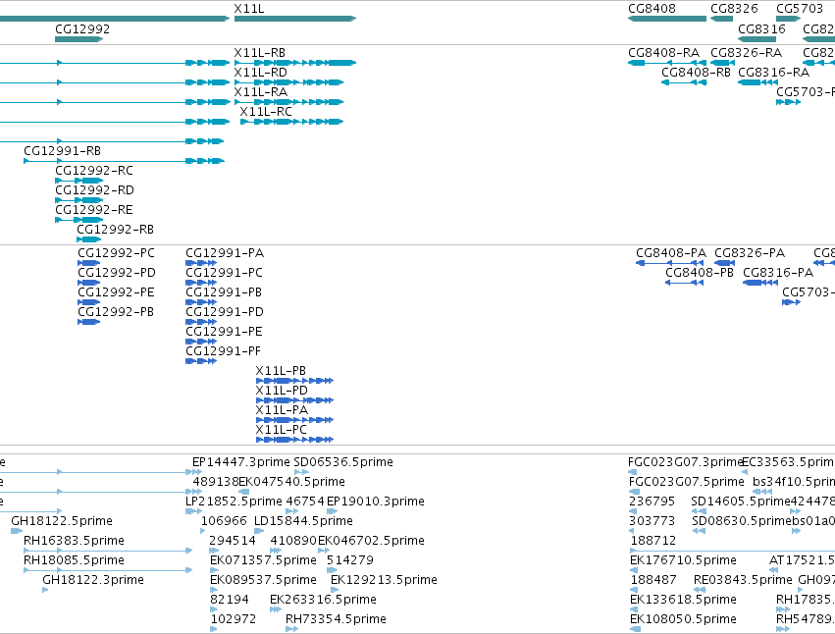Click the FGC023G07.5prime EST label
Screen dimensions: 835x634
click(687, 482)
